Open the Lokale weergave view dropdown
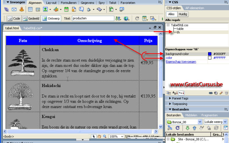The image size is (229, 143). 225,122
